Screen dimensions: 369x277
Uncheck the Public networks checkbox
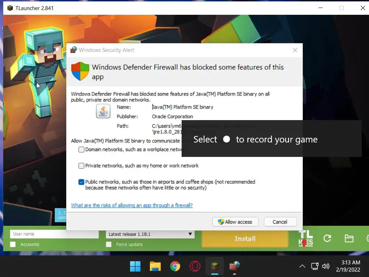81,182
